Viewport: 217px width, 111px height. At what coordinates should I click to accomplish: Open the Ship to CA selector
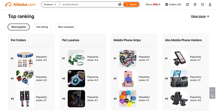tap(153, 4)
